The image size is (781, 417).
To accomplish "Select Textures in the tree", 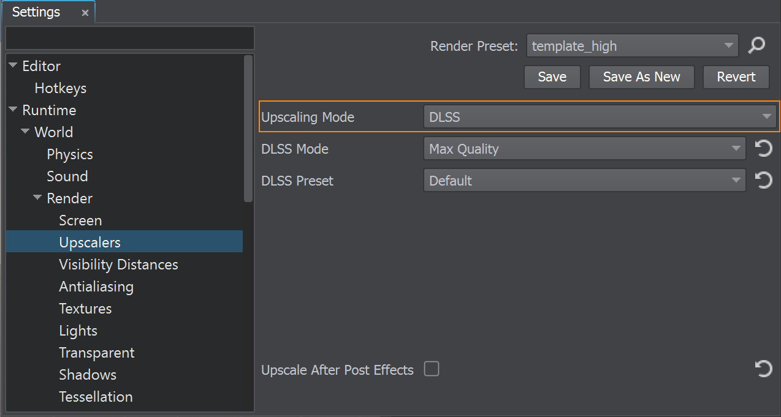I will click(x=85, y=309).
